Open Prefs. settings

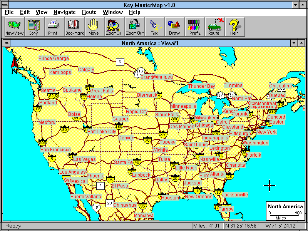point(195,27)
